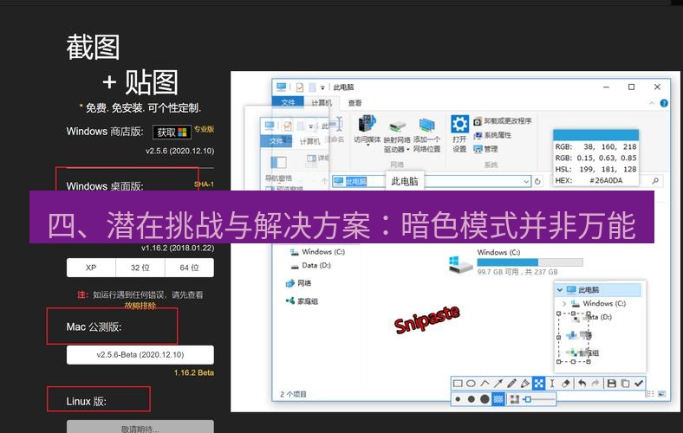The image size is (683, 433).
Task: Refresh the Explorer address bar
Action: coord(537,182)
